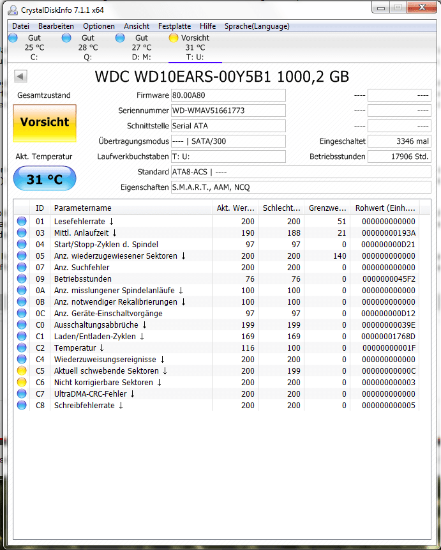Click status orb of Ausschaltungsabbrüche row
The height and width of the screenshot is (550, 441).
22,325
